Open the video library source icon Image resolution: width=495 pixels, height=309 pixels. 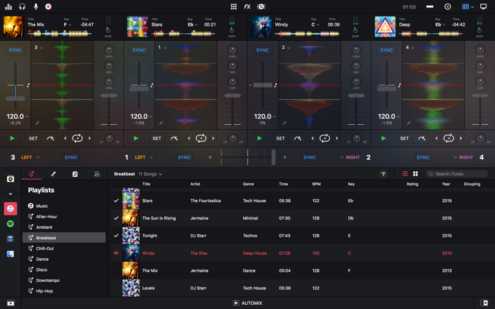[x=11, y=239]
